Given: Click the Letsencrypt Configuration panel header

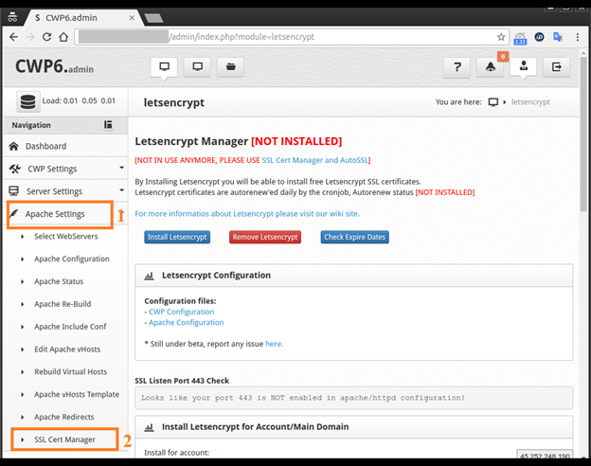Looking at the screenshot, I should click(x=354, y=276).
